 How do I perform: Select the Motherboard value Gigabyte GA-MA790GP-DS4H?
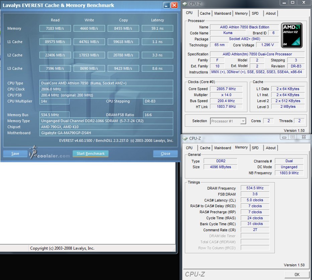coord(106,133)
